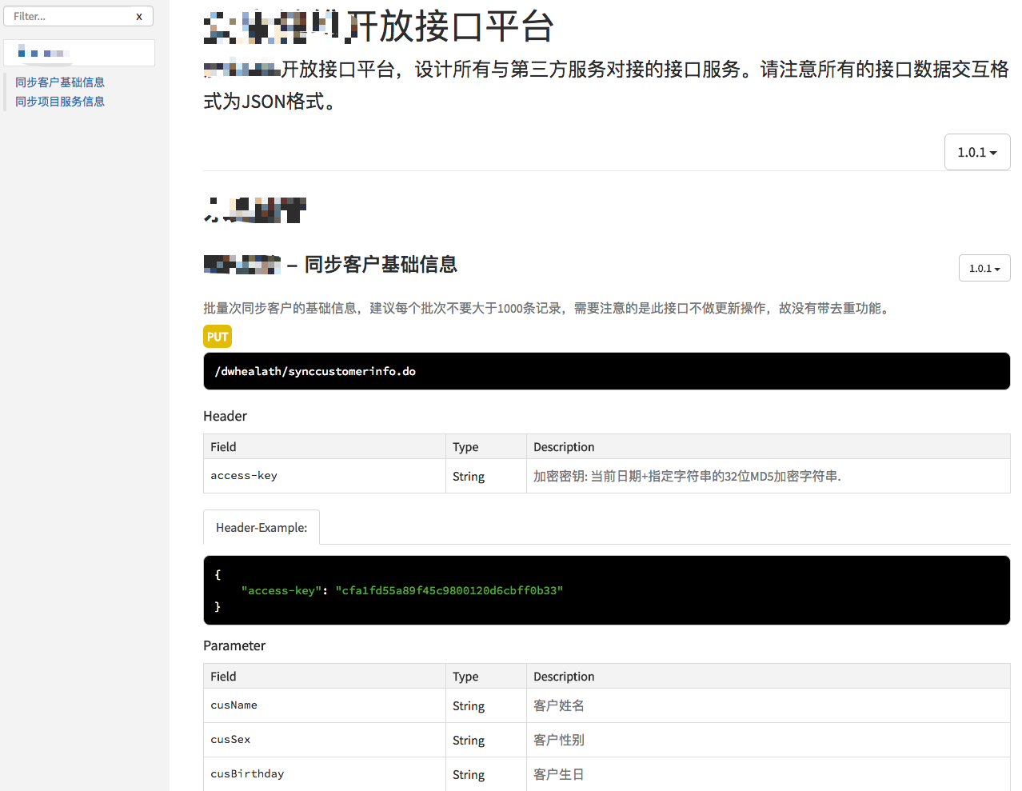This screenshot has width=1022, height=791.
Task: Click the cusBirthday parameter row
Action: coord(606,774)
